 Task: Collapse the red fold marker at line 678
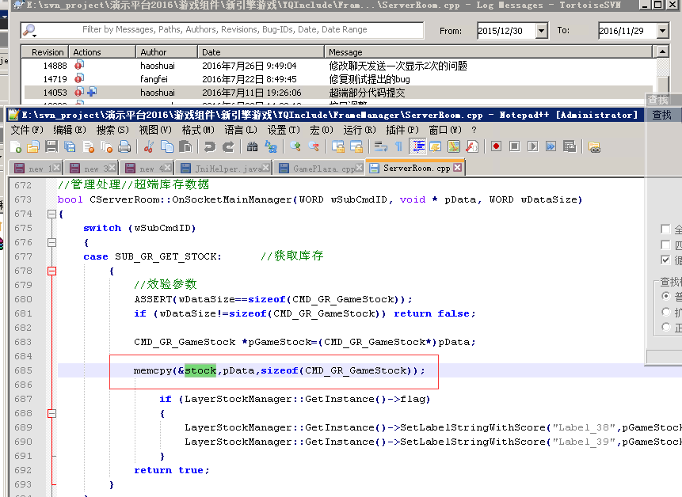coord(51,271)
